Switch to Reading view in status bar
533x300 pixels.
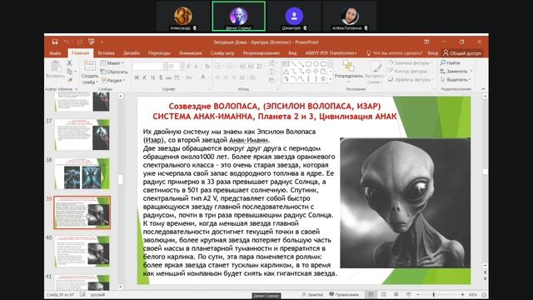coord(396,294)
